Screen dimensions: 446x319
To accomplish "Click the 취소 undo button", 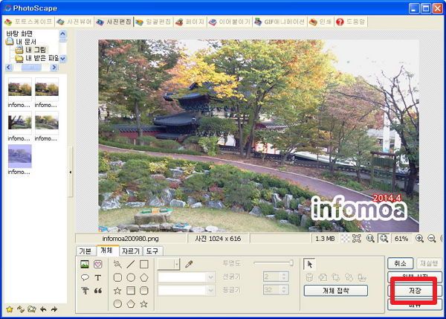I will coord(401,263).
